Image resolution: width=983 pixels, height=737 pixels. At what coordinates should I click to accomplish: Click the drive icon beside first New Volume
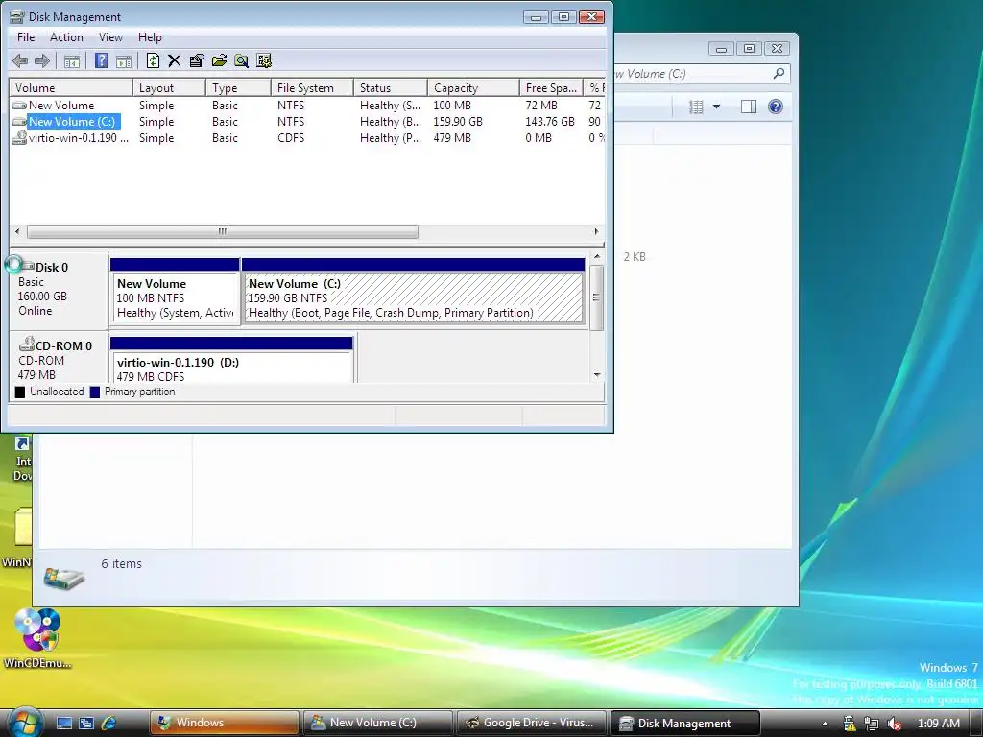(x=19, y=106)
